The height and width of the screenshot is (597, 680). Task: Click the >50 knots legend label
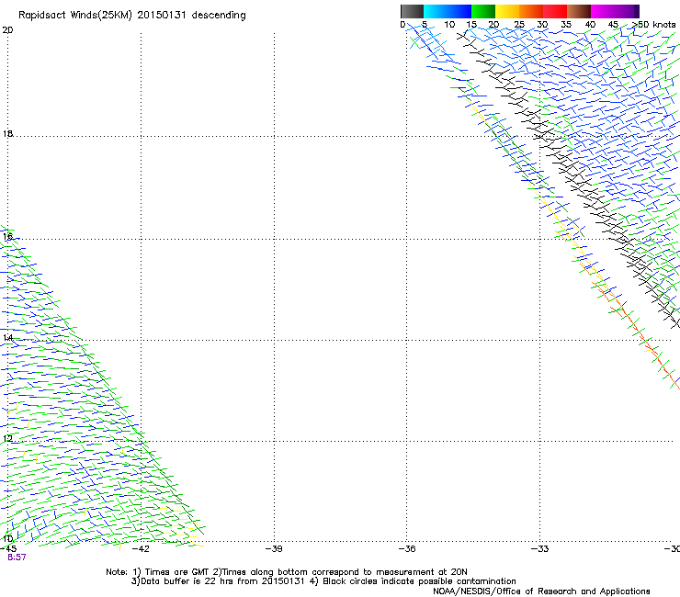pyautogui.click(x=654, y=25)
